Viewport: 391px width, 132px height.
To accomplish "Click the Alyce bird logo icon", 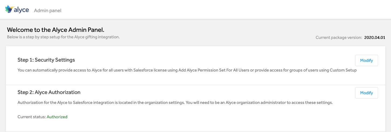I will (9, 9).
